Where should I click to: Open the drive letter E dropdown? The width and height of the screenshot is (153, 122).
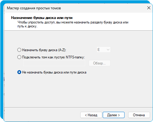[103, 50]
